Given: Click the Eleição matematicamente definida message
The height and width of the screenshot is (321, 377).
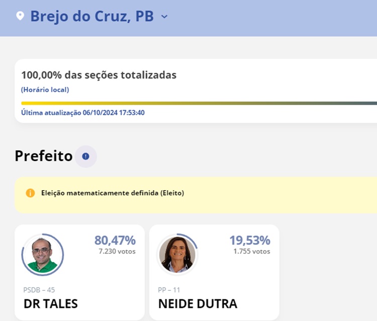Looking at the screenshot, I should click(113, 193).
